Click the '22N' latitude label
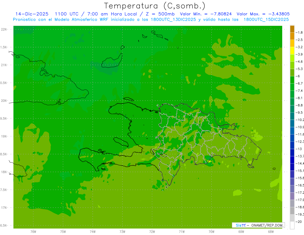The image size is (304, 235). pyautogui.click(x=4, y=29)
